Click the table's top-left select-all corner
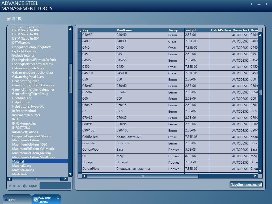This screenshot has height=204, width=272. click(x=80, y=30)
